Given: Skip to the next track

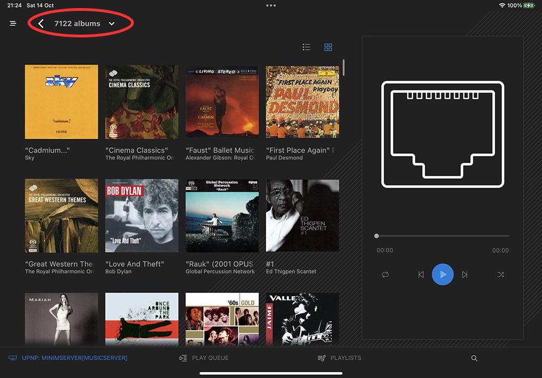Looking at the screenshot, I should (x=464, y=275).
